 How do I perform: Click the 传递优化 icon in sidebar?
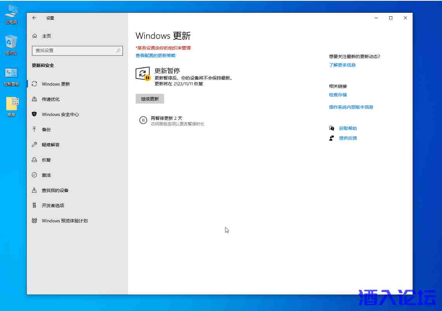coord(35,99)
